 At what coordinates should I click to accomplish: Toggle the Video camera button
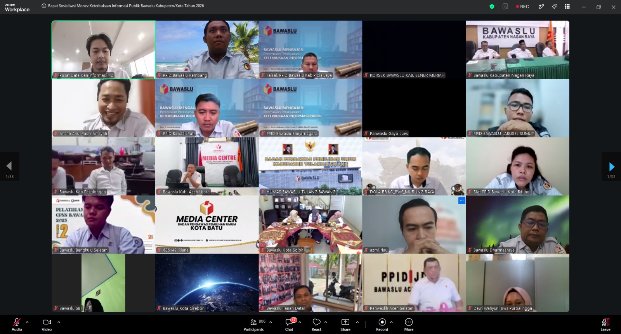(47, 324)
